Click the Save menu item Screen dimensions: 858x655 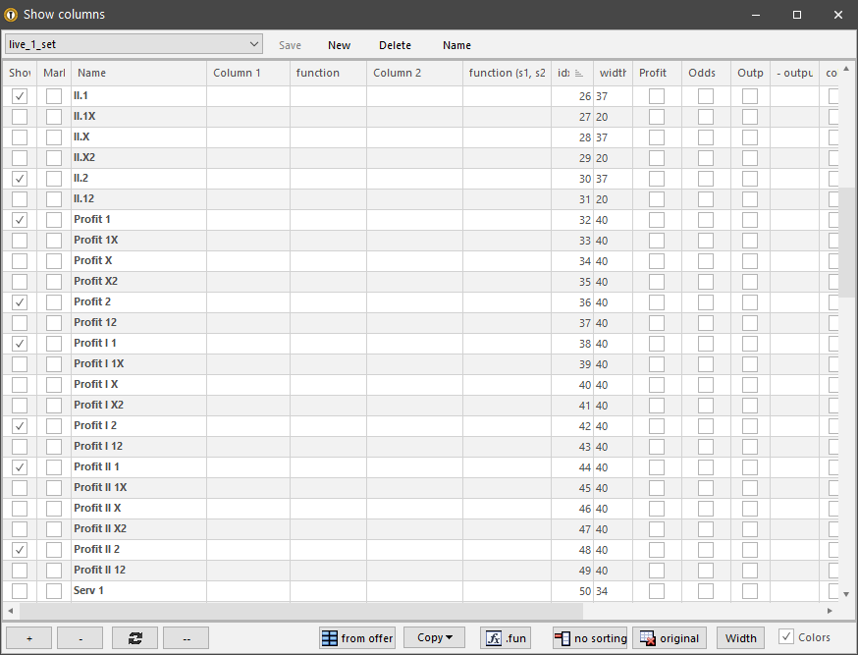click(290, 45)
